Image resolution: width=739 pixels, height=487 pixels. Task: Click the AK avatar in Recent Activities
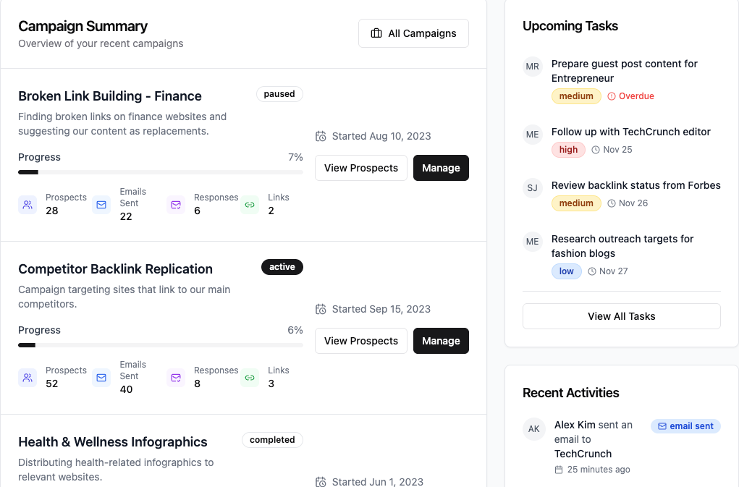pos(534,428)
